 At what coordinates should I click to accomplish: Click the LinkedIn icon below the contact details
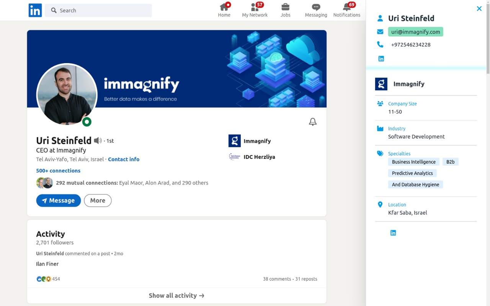[x=381, y=59]
